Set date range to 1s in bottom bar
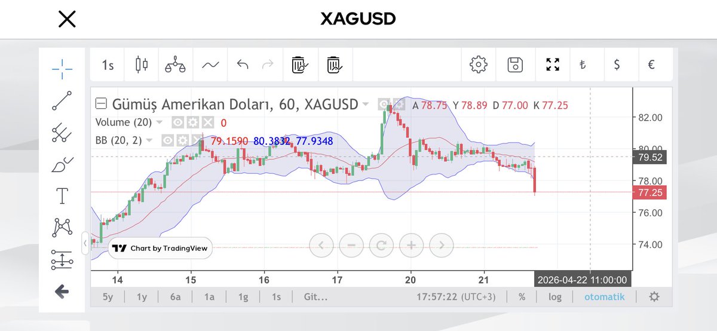 (277, 297)
